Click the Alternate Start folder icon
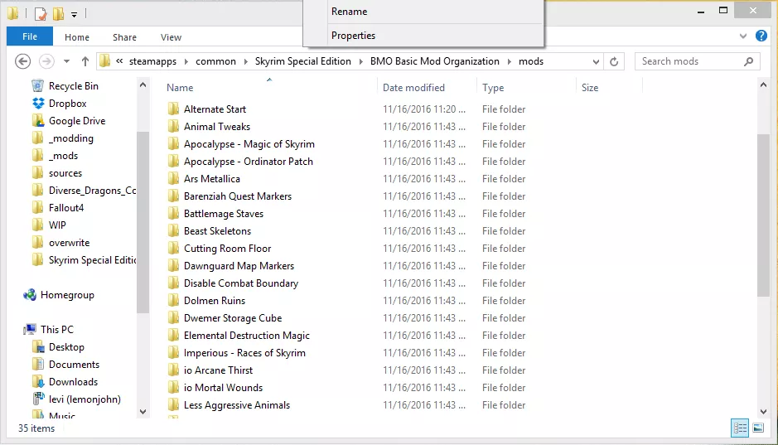778x445 pixels. click(173, 109)
